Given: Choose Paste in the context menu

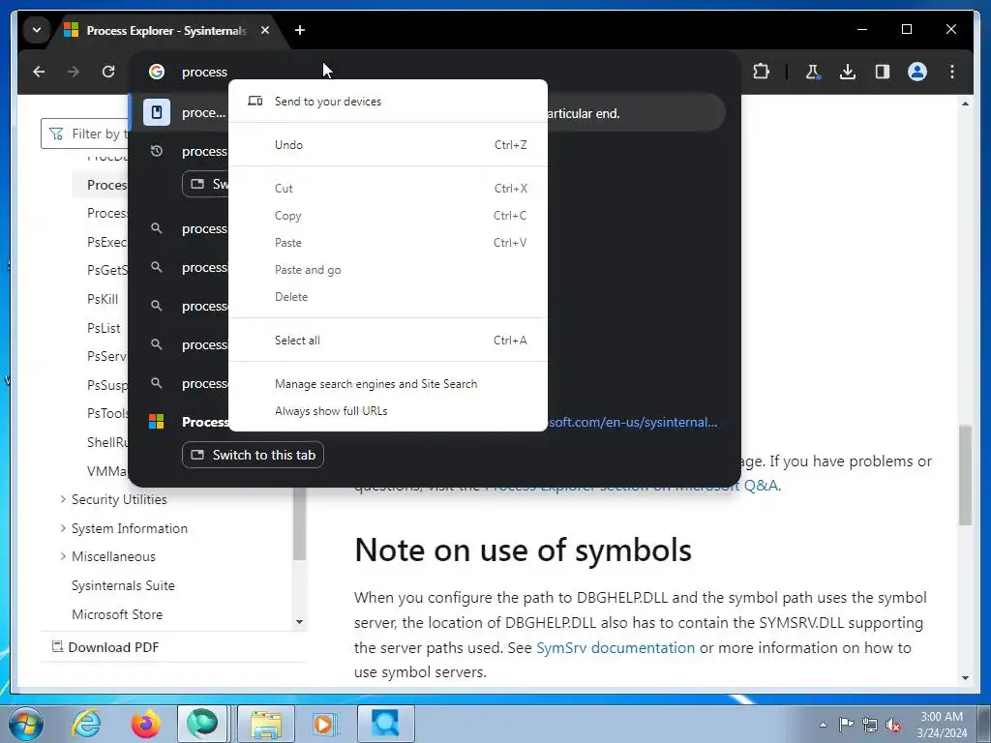Looking at the screenshot, I should point(387,243).
